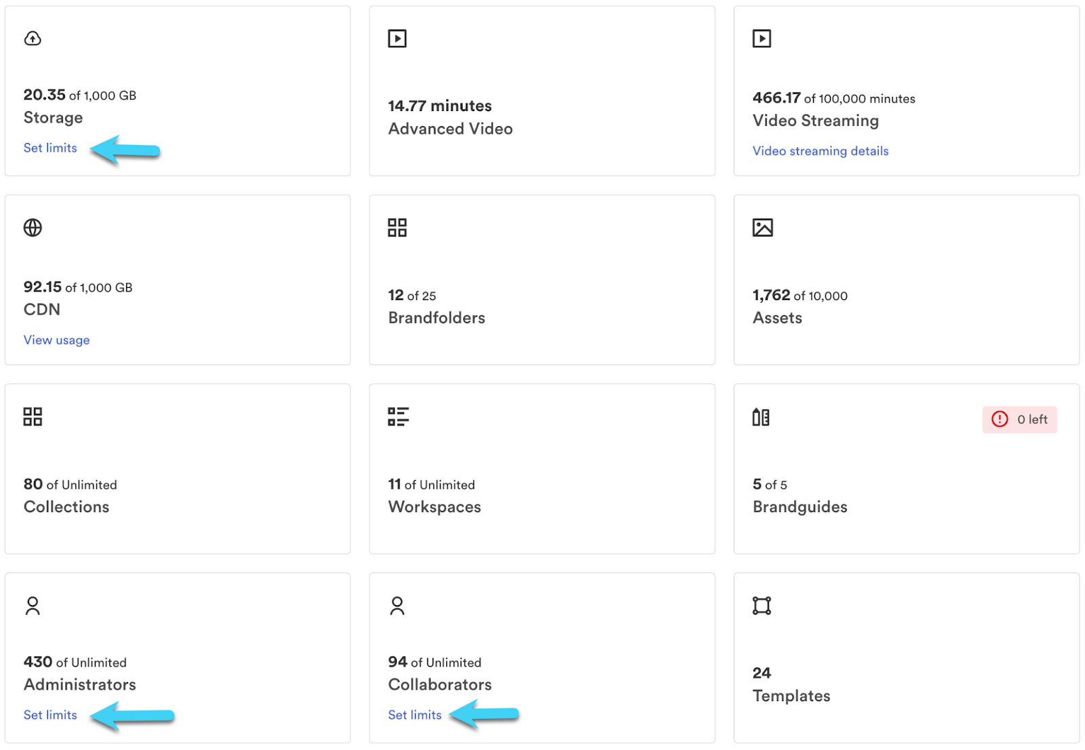The width and height of the screenshot is (1085, 750).
Task: Open Set limits under Storage
Action: pyautogui.click(x=50, y=148)
